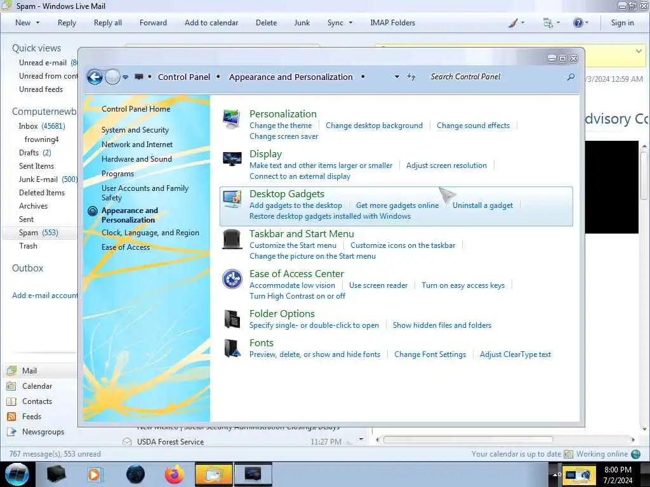
Task: Click the Display monitor icon
Action: 232,159
